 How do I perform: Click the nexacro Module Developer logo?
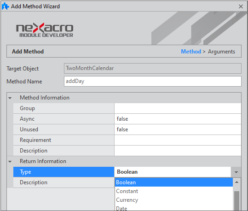coord(45,30)
